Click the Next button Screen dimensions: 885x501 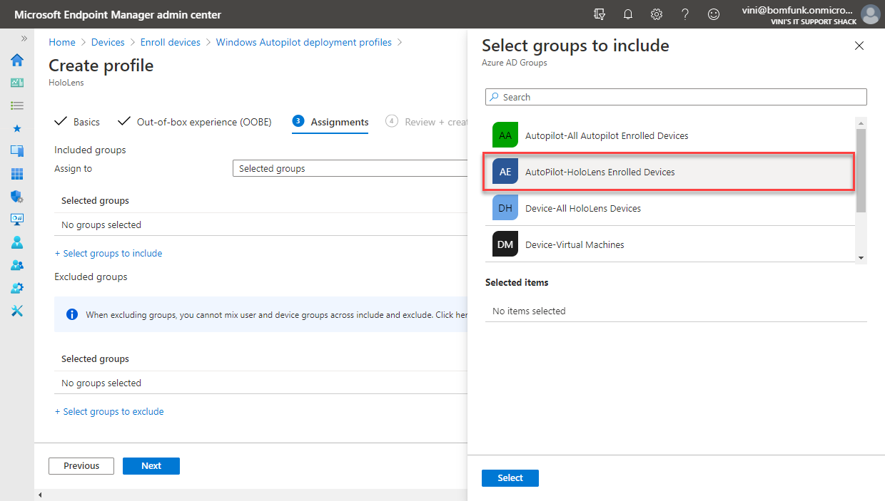(151, 465)
